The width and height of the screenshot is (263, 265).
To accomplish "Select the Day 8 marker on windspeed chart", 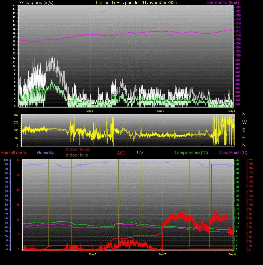I will point(232,110).
